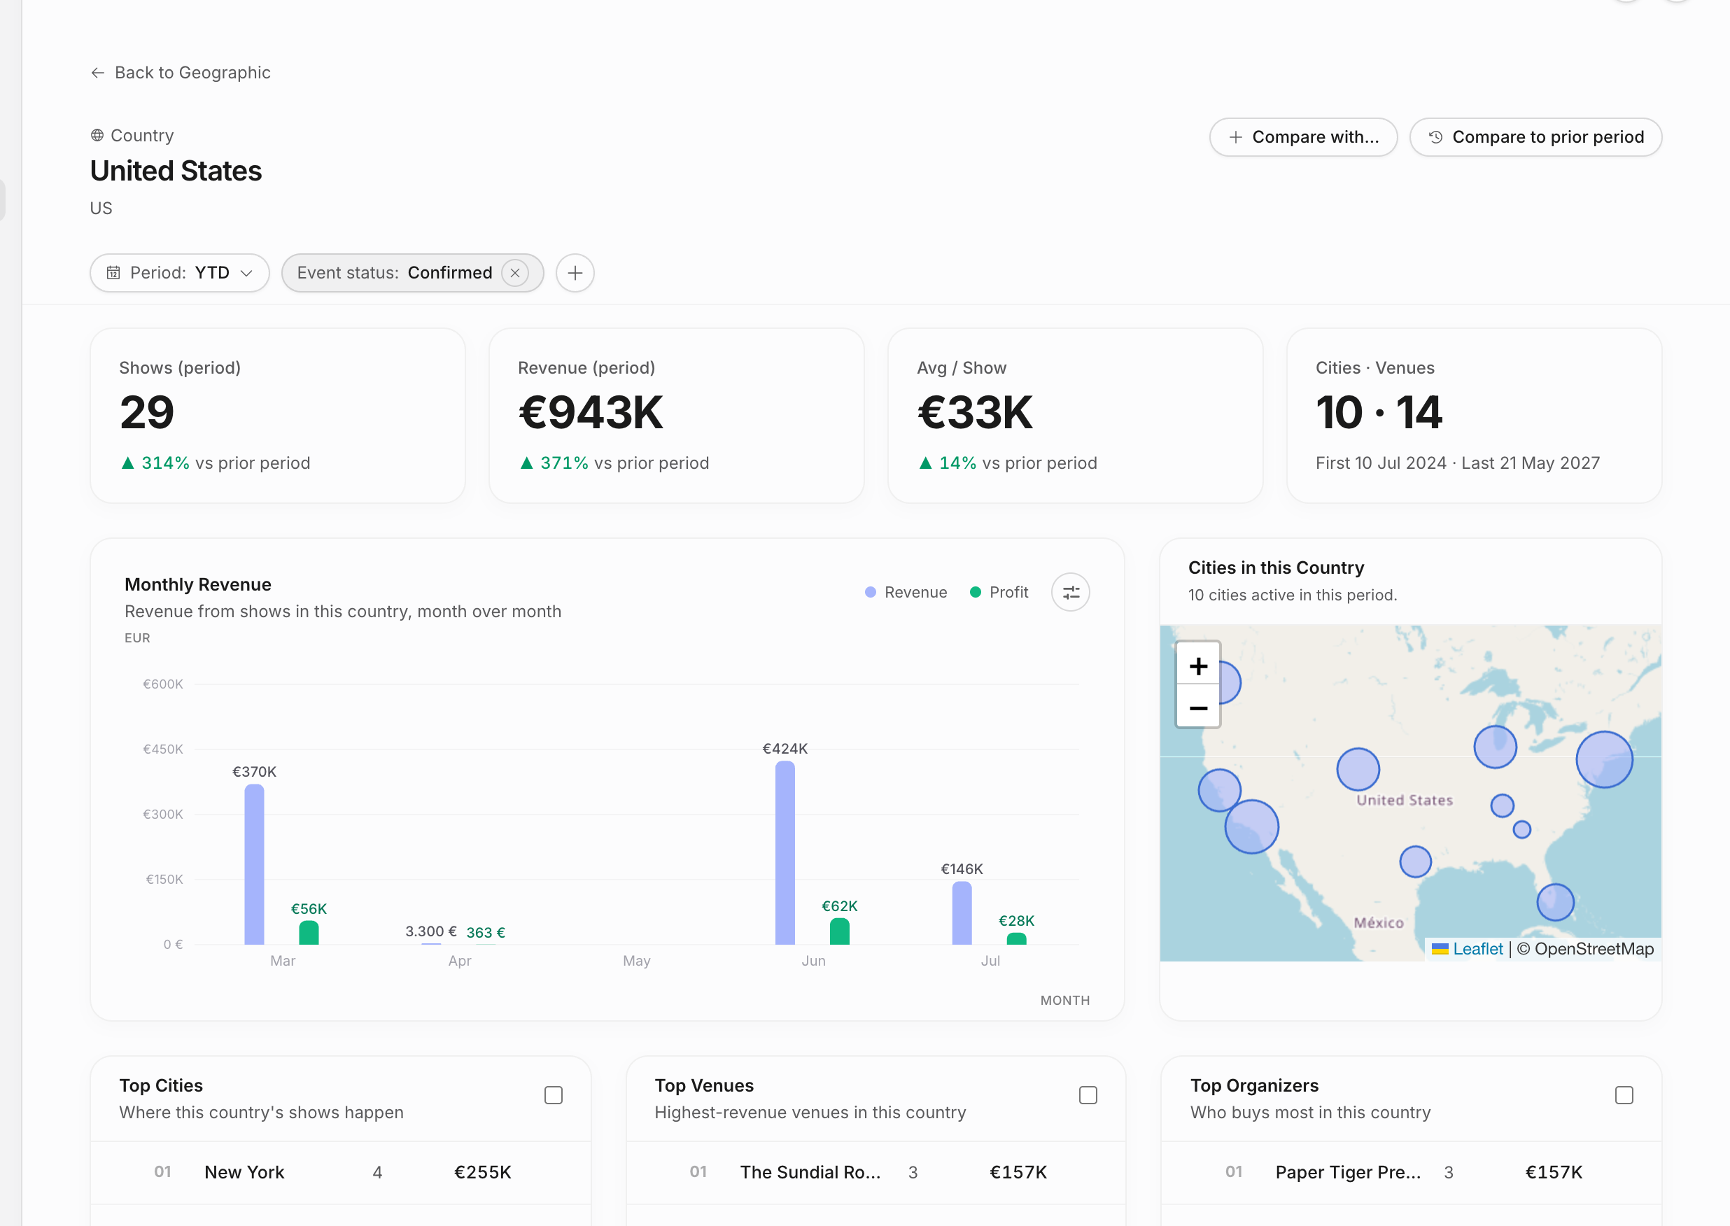
Task: Select The Sundial Ro... venue row
Action: pos(875,1172)
